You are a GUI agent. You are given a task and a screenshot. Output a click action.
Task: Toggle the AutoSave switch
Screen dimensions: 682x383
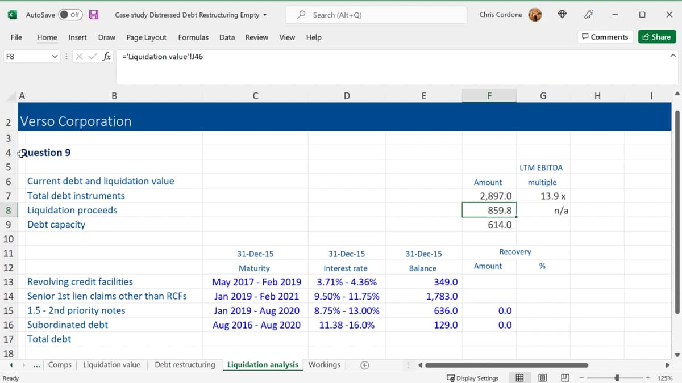tap(70, 15)
